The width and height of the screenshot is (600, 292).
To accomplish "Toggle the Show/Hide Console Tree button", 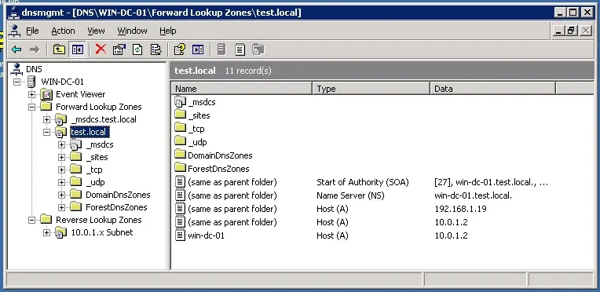I will click(x=77, y=49).
